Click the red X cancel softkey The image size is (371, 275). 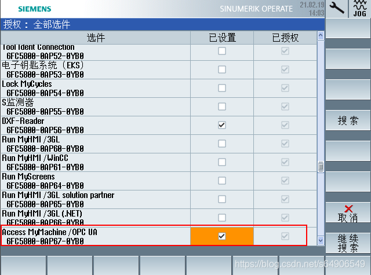click(348, 212)
